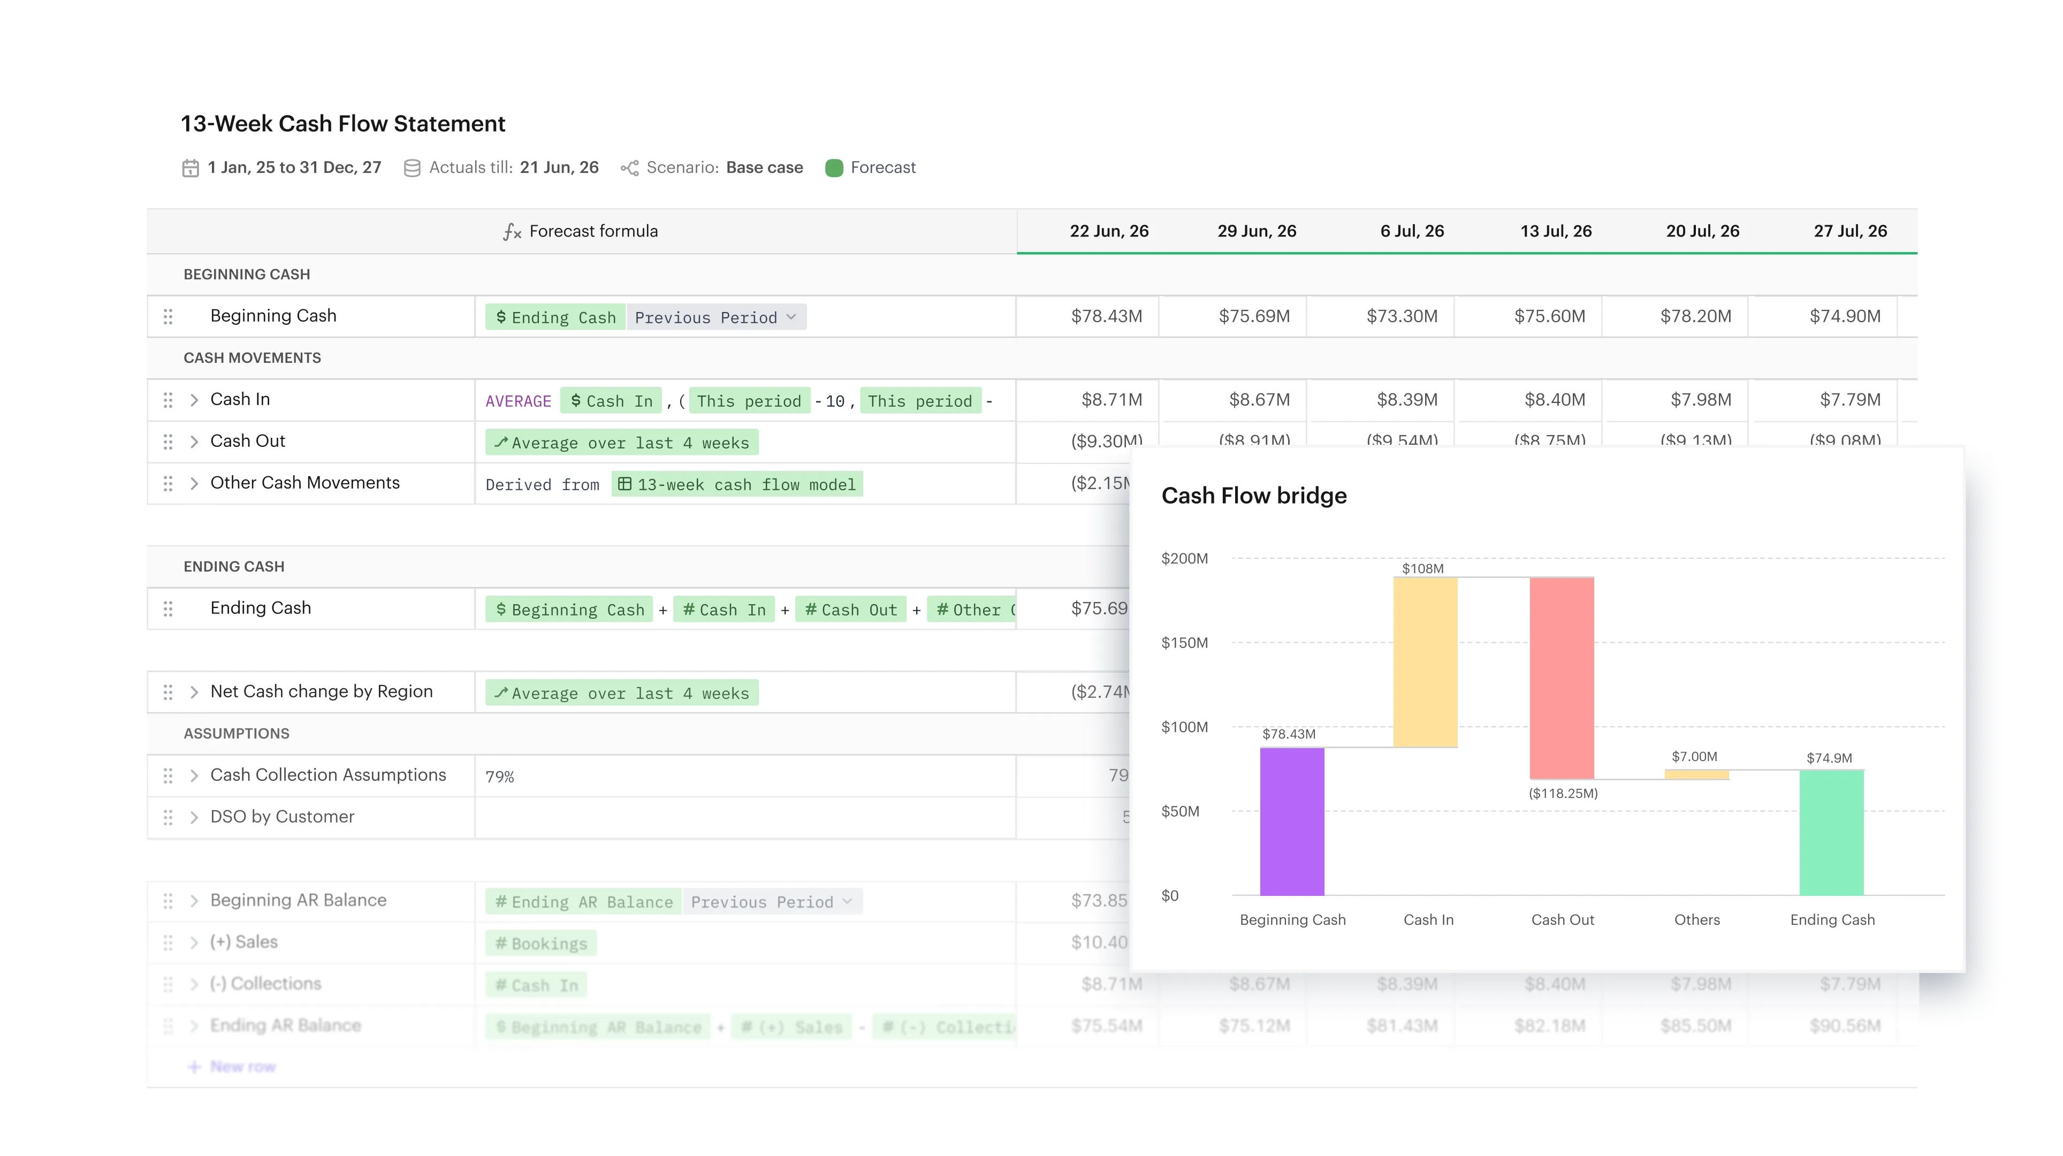This screenshot has width=2063, height=1156.
Task: Click the 'New row' link
Action: pos(231,1067)
